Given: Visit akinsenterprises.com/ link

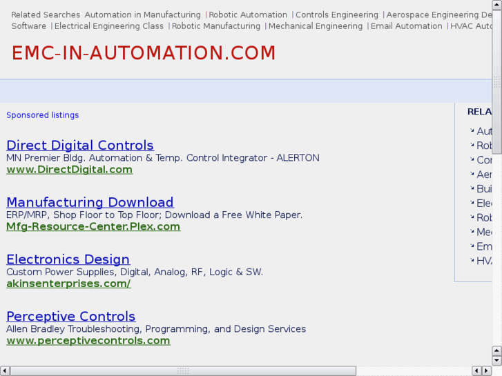Looking at the screenshot, I should pos(68,284).
